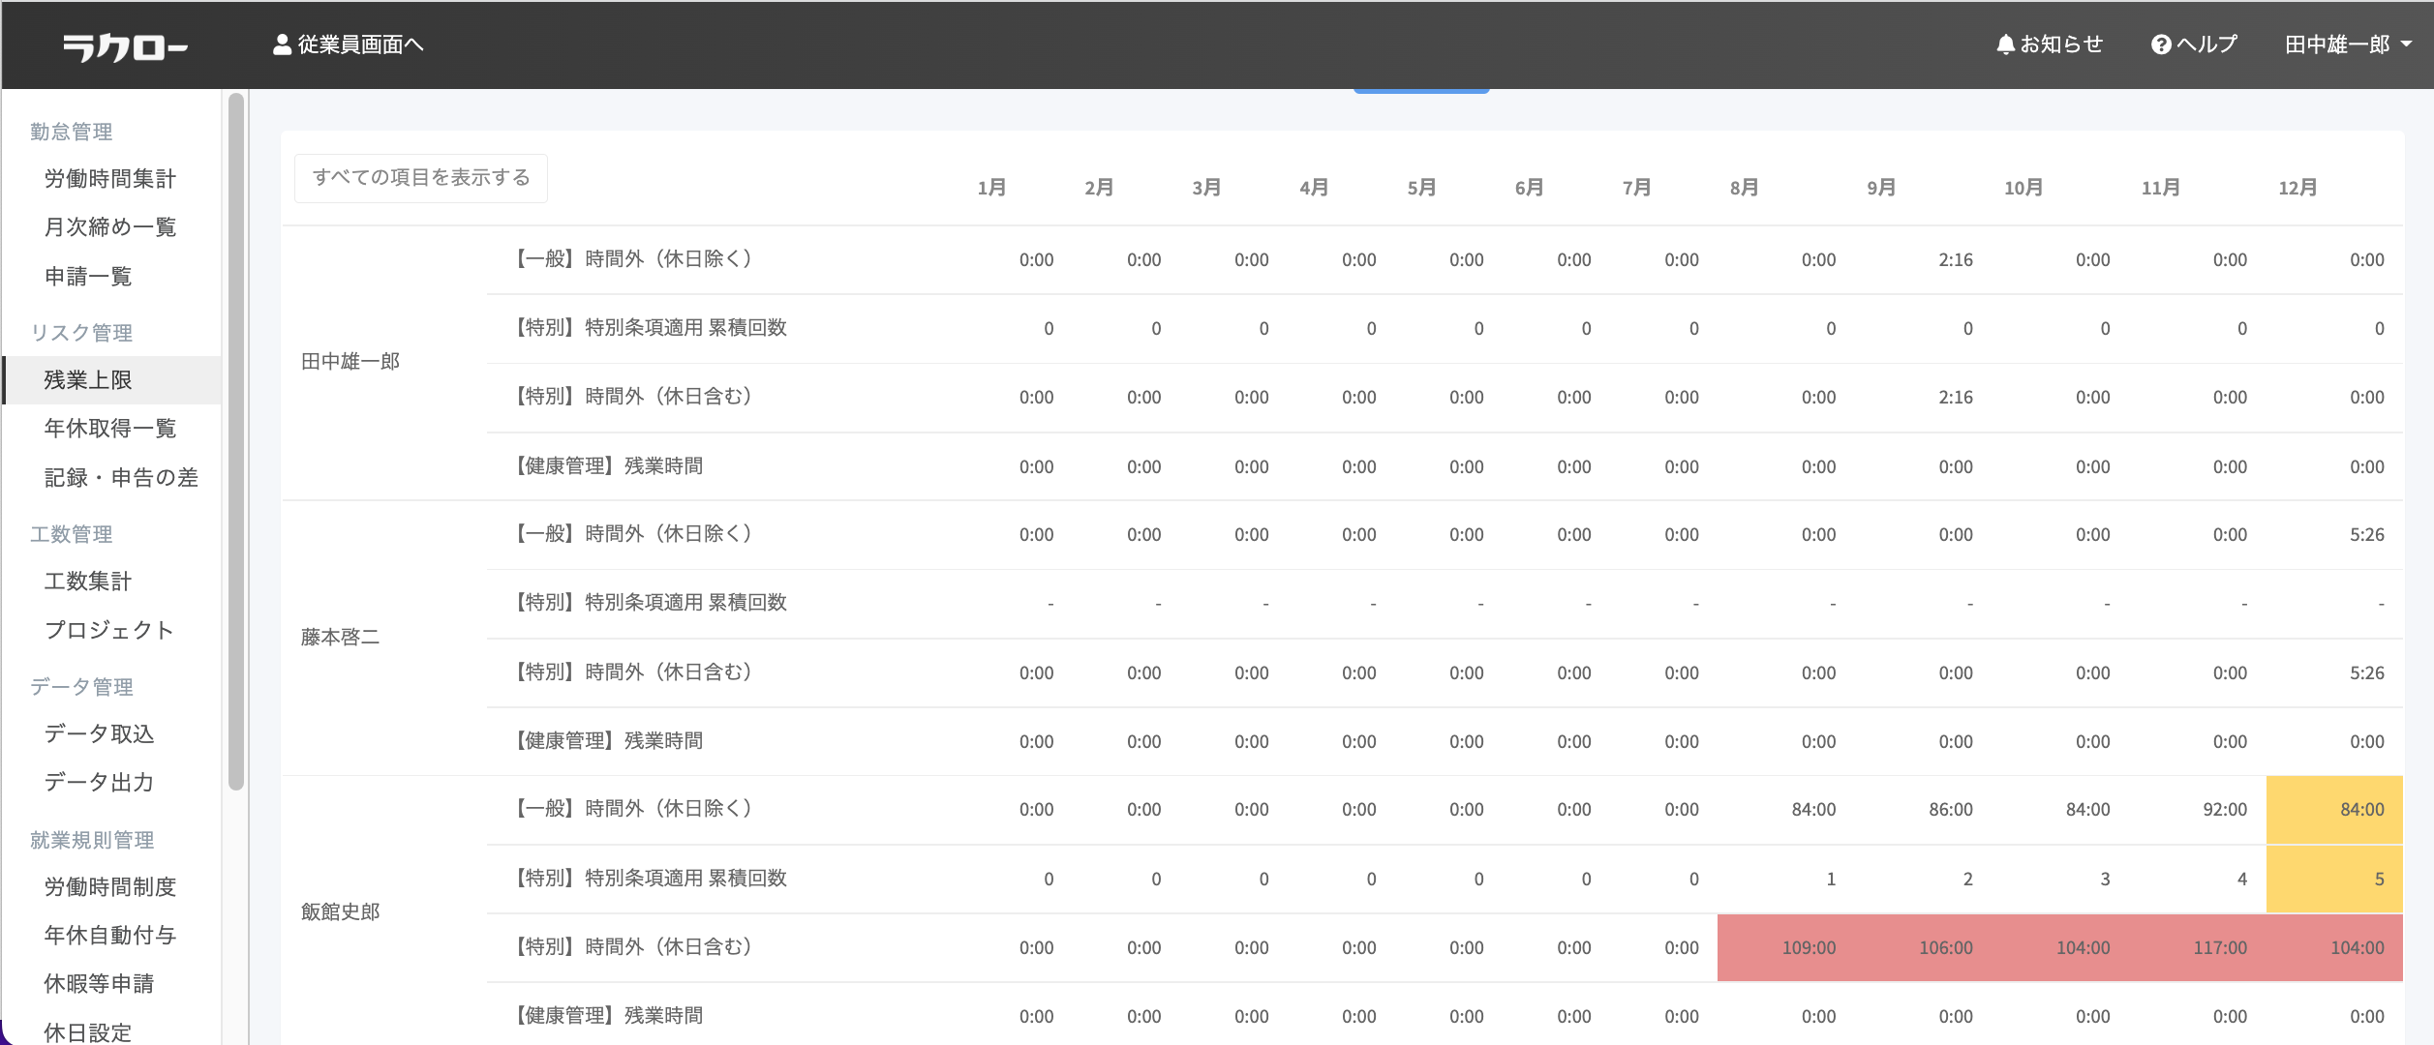
Task: Click the 6月 column header
Action: click(x=1530, y=188)
